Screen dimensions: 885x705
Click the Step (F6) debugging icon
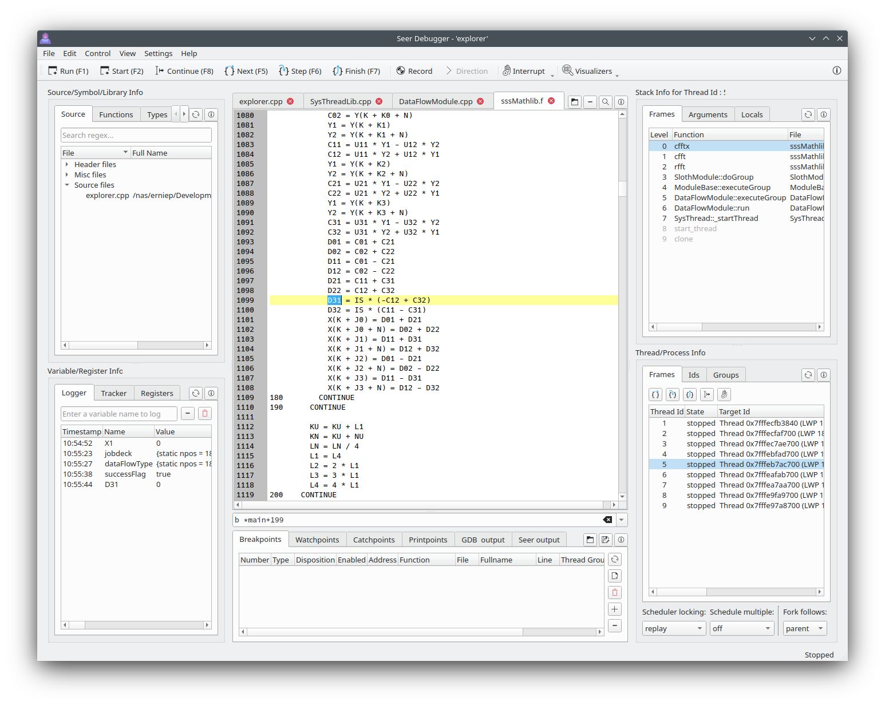(299, 70)
